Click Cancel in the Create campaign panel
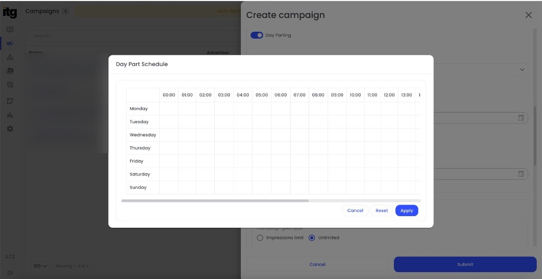This screenshot has width=542, height=279. [318, 265]
